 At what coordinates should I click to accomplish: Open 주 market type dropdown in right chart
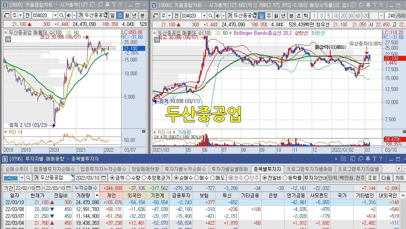170,16
